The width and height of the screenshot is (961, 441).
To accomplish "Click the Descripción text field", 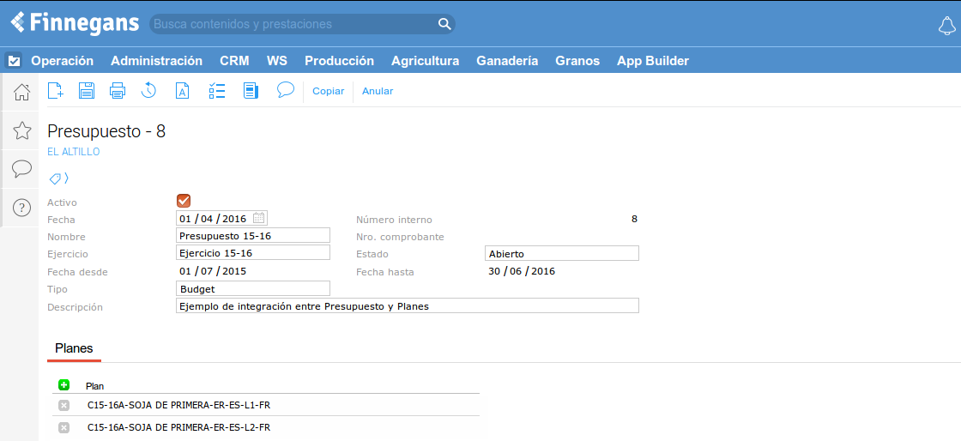I will (x=408, y=305).
